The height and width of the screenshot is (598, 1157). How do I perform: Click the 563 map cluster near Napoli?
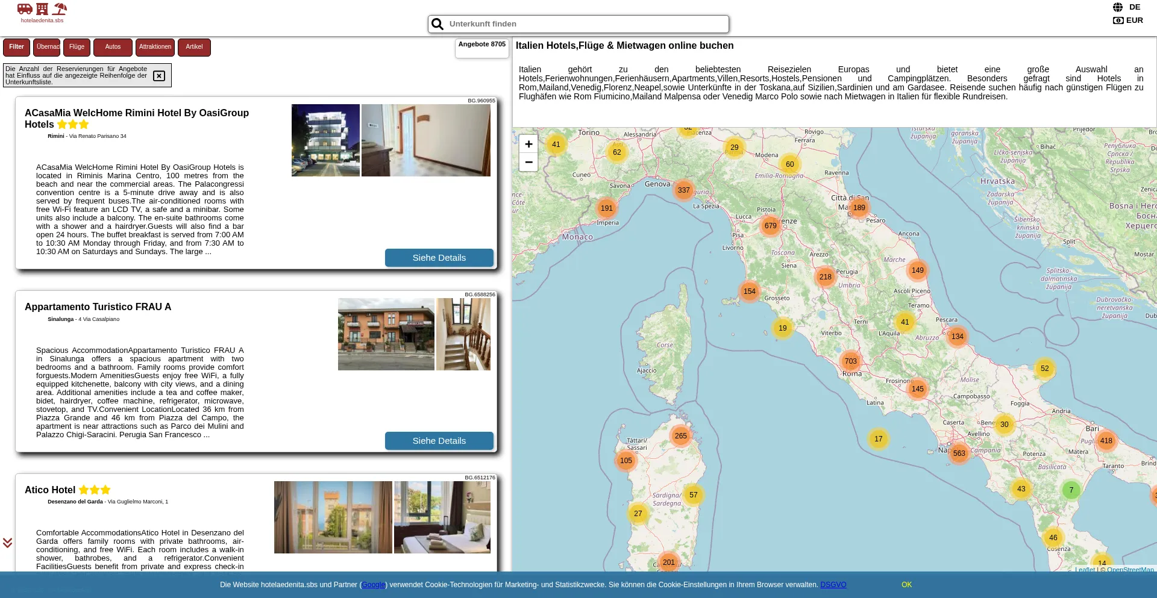point(959,453)
